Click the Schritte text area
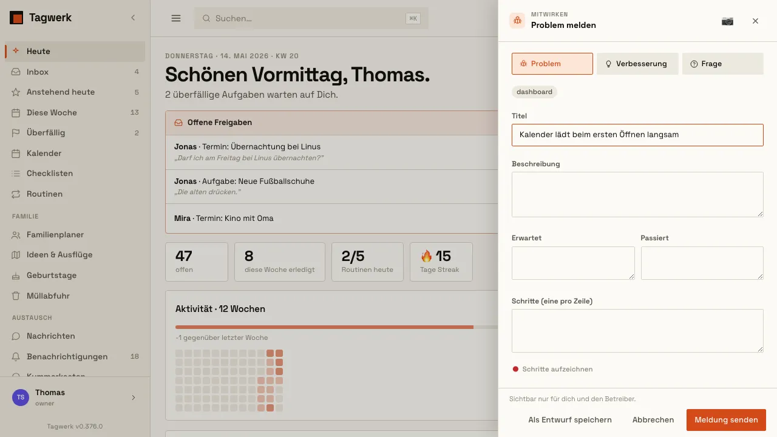 (637, 331)
